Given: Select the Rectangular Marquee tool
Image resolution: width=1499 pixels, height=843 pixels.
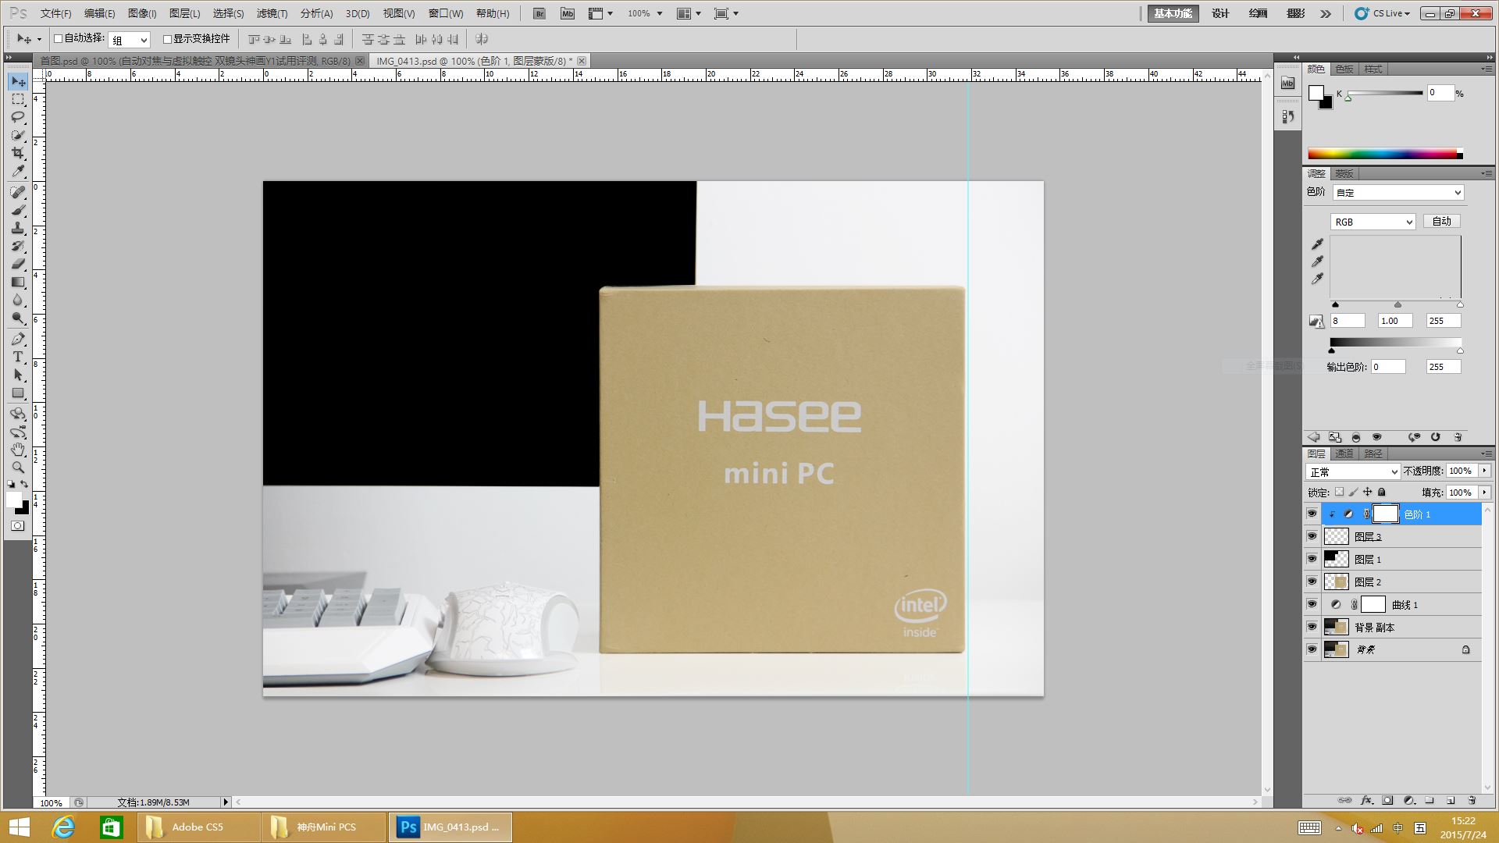Looking at the screenshot, I should pyautogui.click(x=18, y=99).
